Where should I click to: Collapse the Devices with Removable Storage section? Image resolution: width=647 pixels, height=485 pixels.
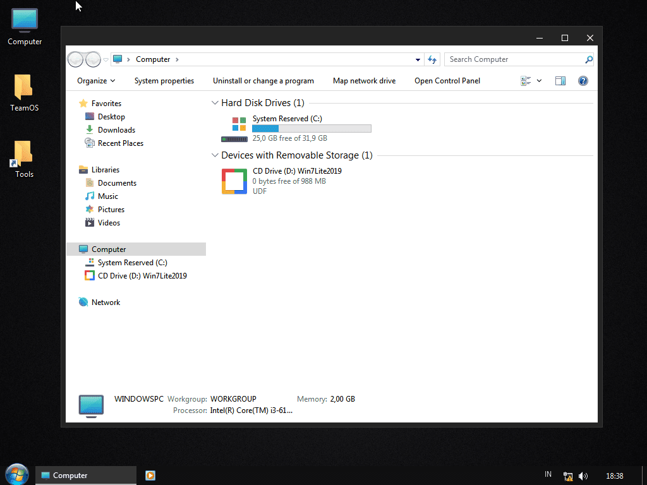(x=215, y=155)
